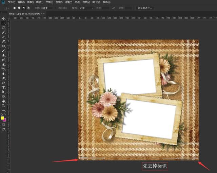
Task: Select the Dodge tool
Action: point(3,78)
